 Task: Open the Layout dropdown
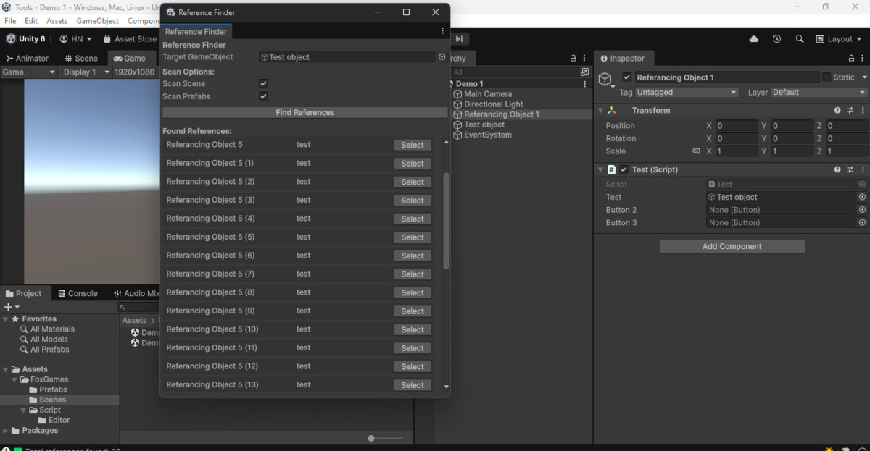[838, 39]
